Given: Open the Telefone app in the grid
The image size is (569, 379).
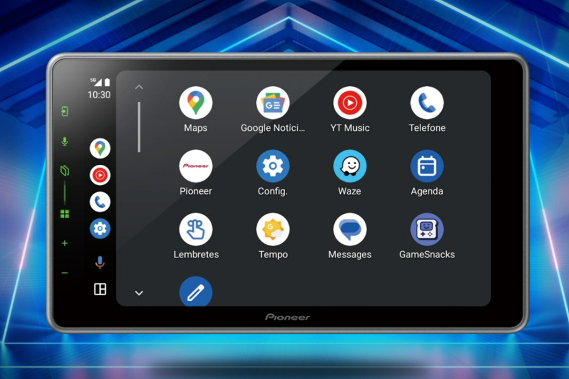Looking at the screenshot, I should coord(427,103).
